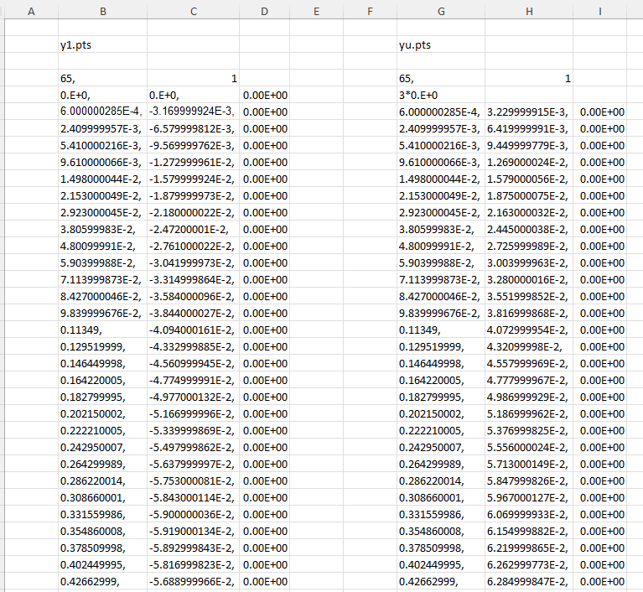Image resolution: width=643 pixels, height=592 pixels.
Task: Select cell 3.229999915E-3
Action: tap(529, 112)
